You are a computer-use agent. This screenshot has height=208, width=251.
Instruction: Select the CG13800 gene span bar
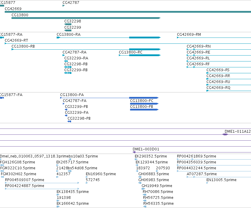tap(86, 18)
